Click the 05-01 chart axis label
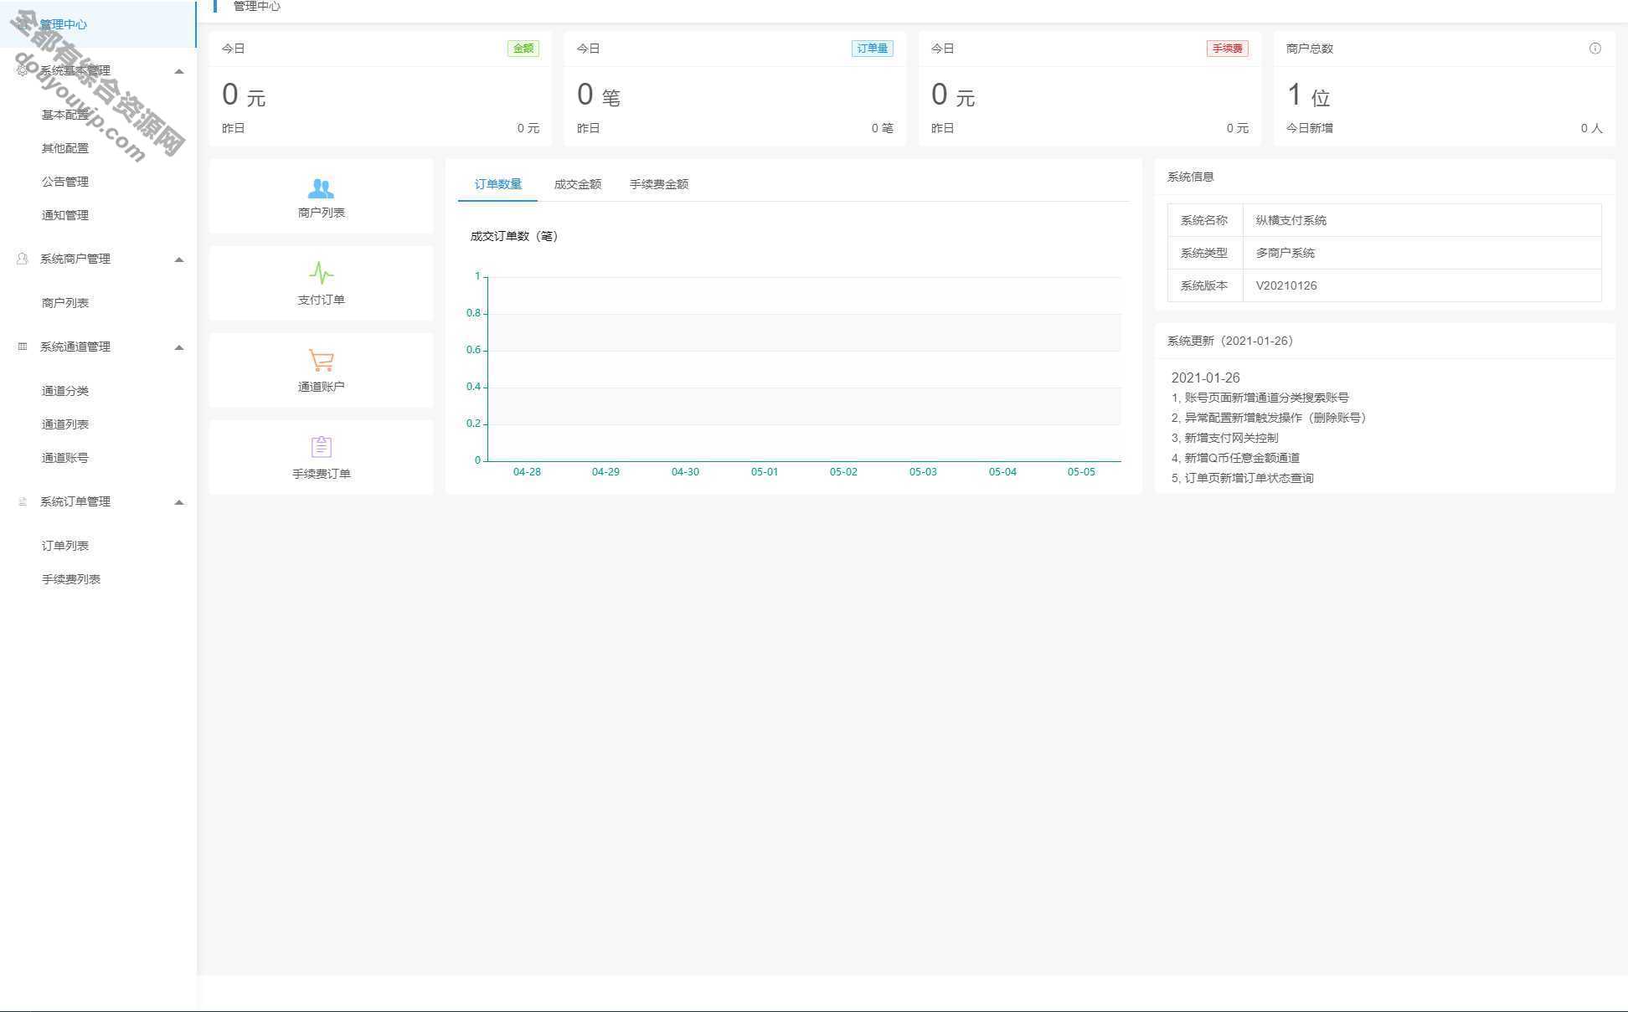This screenshot has width=1628, height=1012. tap(765, 472)
